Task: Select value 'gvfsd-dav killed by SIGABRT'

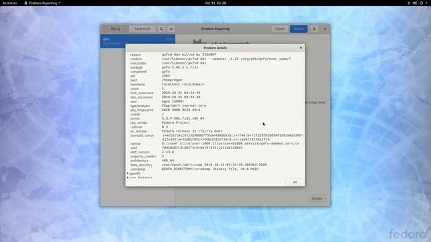Action: [189, 54]
